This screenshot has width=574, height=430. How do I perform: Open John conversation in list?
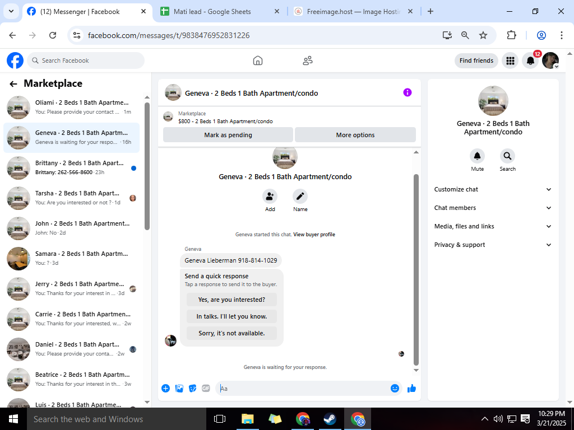71,228
